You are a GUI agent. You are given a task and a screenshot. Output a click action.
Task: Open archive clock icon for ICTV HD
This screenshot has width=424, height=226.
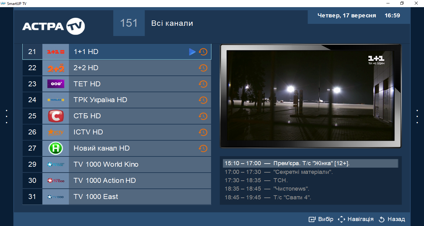[x=203, y=132]
